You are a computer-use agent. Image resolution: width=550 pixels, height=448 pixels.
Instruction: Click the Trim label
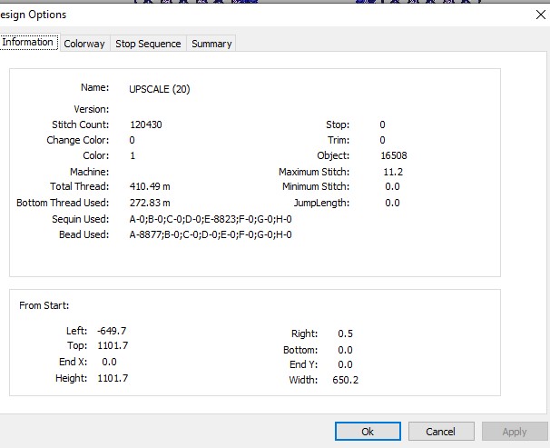[x=339, y=140]
